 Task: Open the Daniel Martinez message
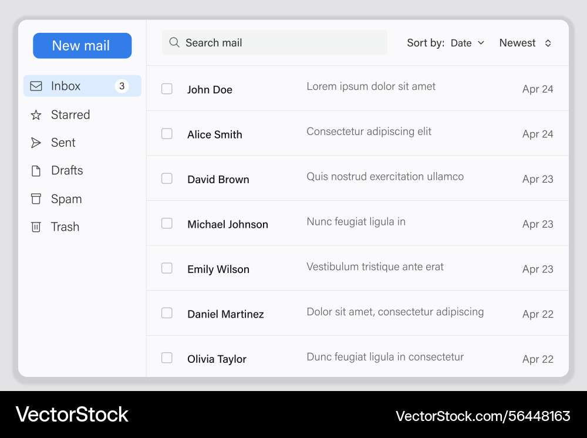point(357,313)
